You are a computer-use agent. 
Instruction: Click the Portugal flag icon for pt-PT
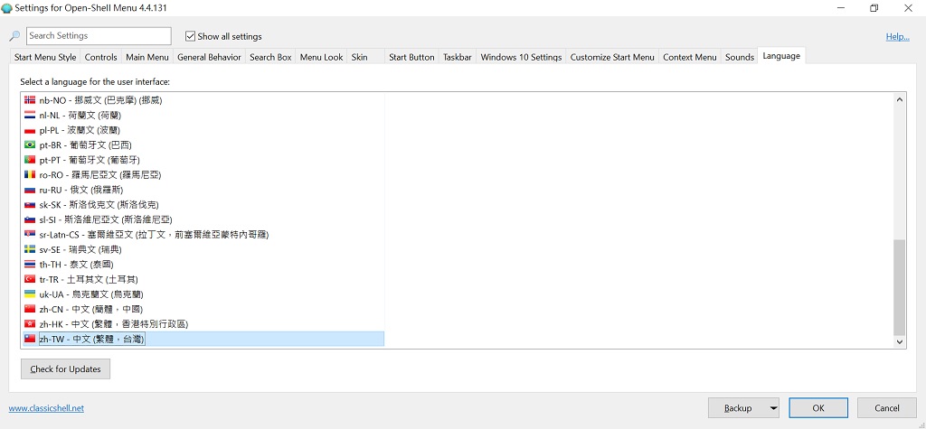pyautogui.click(x=30, y=160)
